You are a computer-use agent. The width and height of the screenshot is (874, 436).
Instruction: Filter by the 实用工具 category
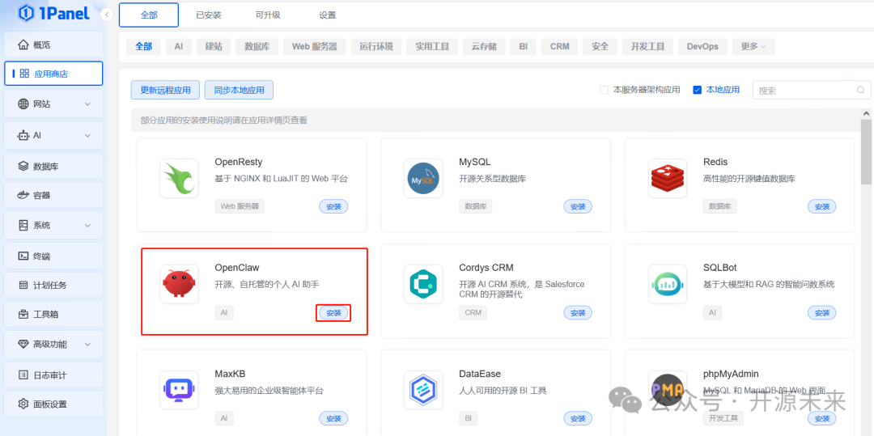coord(432,47)
